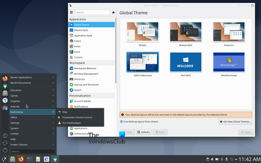
Task: Open Shortcuts settings
Action: click(x=91, y=79)
